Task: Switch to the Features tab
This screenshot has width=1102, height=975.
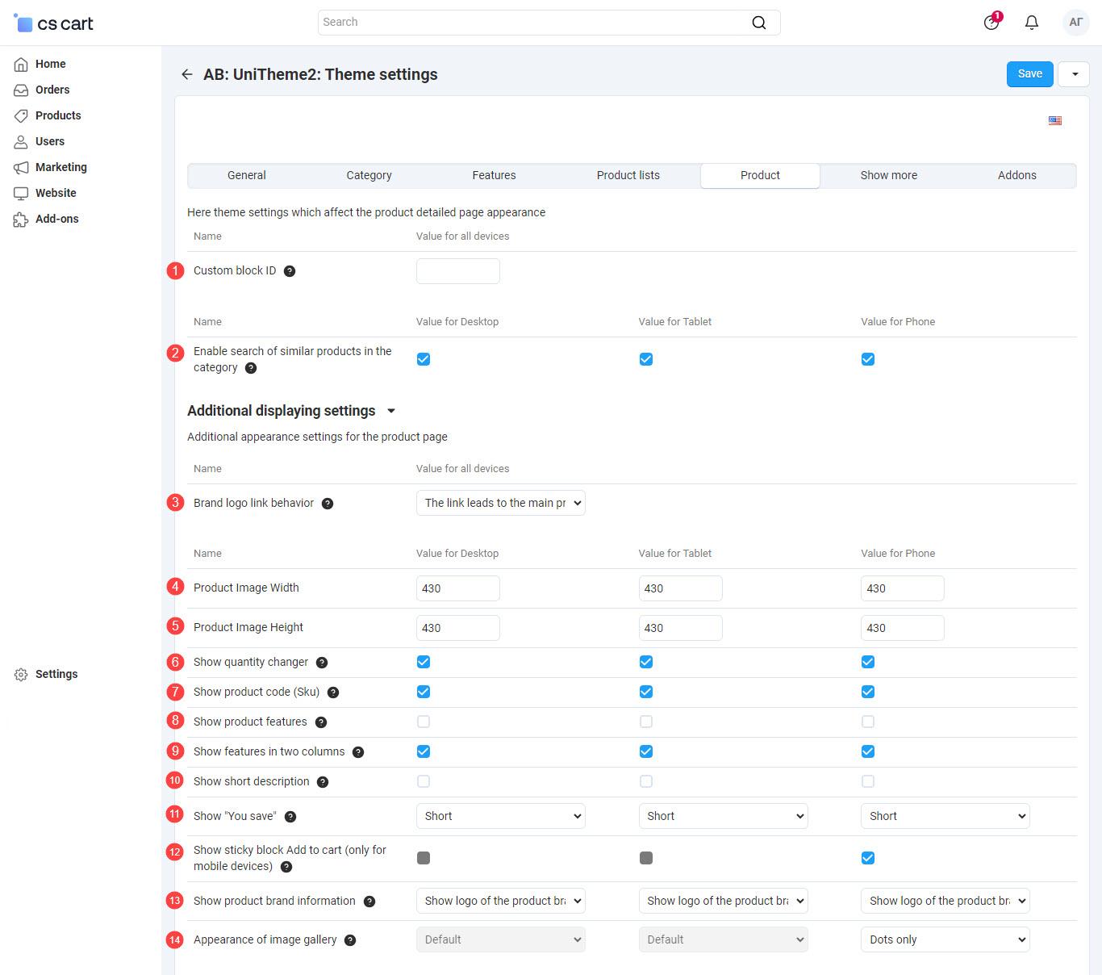Action: point(494,175)
